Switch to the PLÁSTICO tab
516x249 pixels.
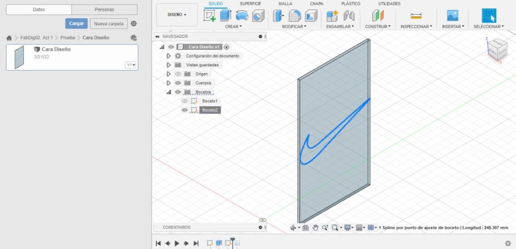tap(351, 4)
